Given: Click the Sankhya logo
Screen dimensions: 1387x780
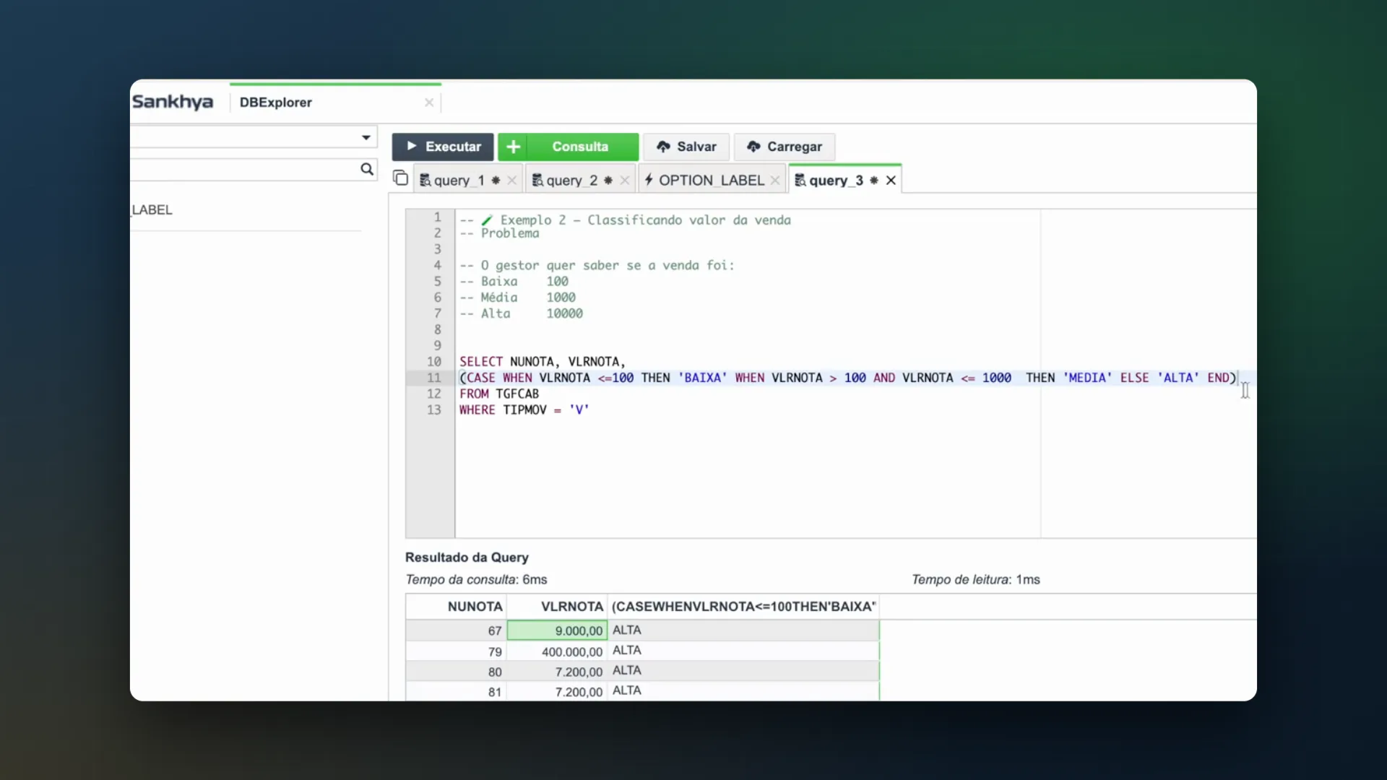Looking at the screenshot, I should click(173, 102).
